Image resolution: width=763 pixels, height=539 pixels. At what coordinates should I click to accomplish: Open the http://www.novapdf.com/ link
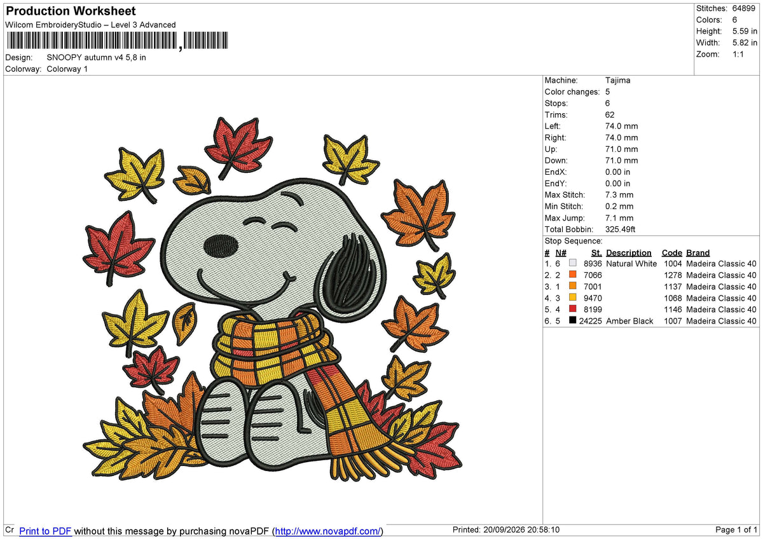pyautogui.click(x=329, y=531)
